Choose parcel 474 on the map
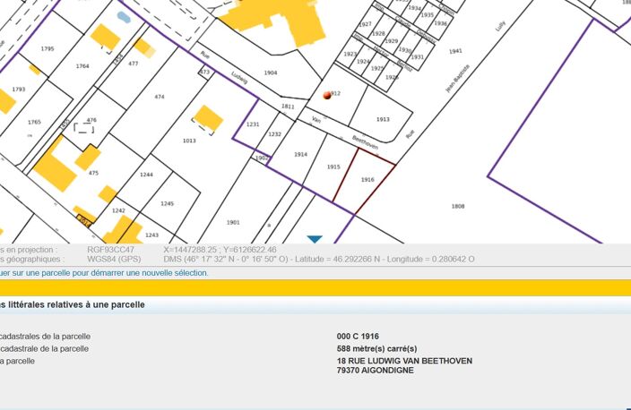This screenshot has width=631, height=410. 160,97
